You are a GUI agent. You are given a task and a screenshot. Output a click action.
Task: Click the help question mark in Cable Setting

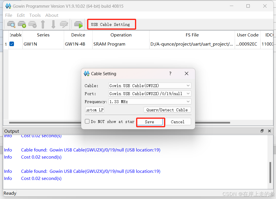coord(170,73)
